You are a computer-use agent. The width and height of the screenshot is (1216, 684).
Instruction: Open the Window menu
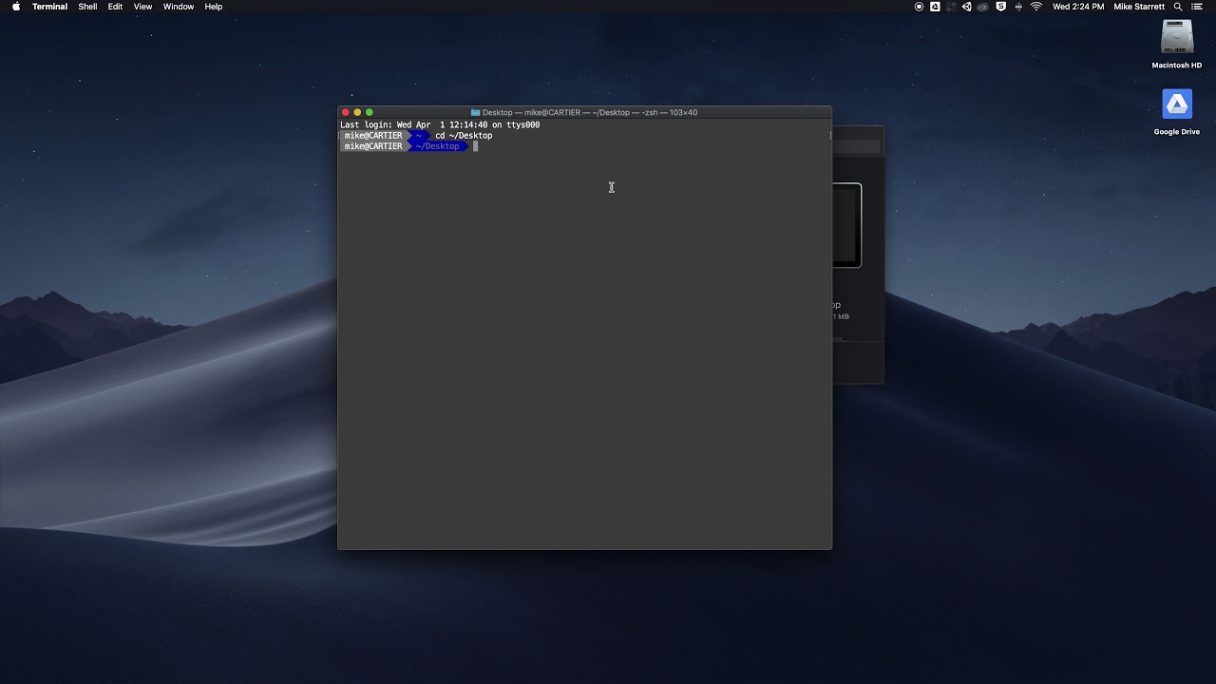coord(178,7)
